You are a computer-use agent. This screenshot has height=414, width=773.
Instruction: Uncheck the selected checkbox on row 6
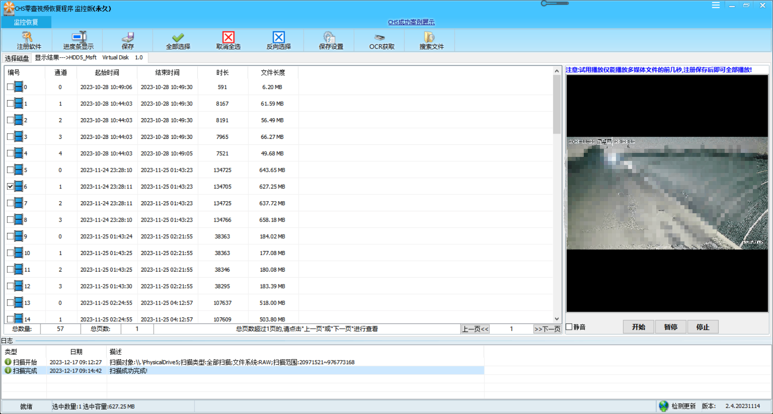click(x=10, y=186)
